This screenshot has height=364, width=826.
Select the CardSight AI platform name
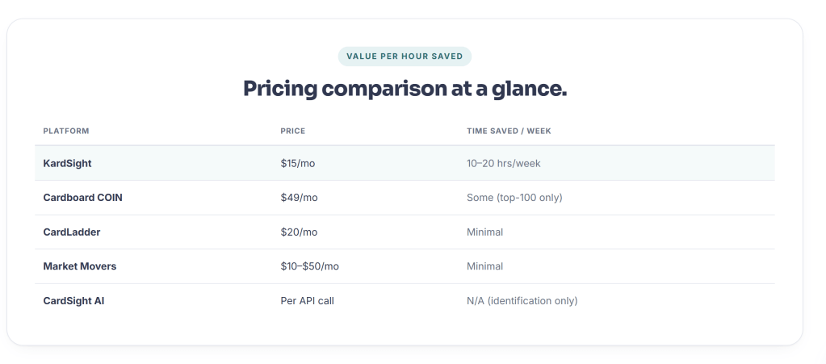coord(73,301)
